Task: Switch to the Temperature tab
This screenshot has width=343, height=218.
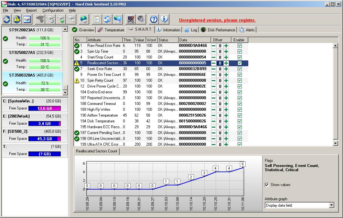Action: (111, 30)
